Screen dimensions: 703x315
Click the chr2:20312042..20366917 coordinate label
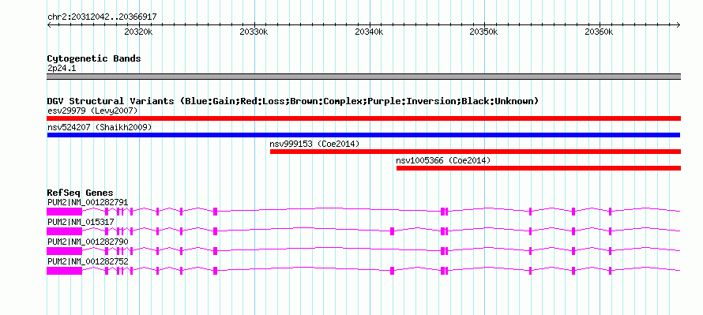click(102, 17)
